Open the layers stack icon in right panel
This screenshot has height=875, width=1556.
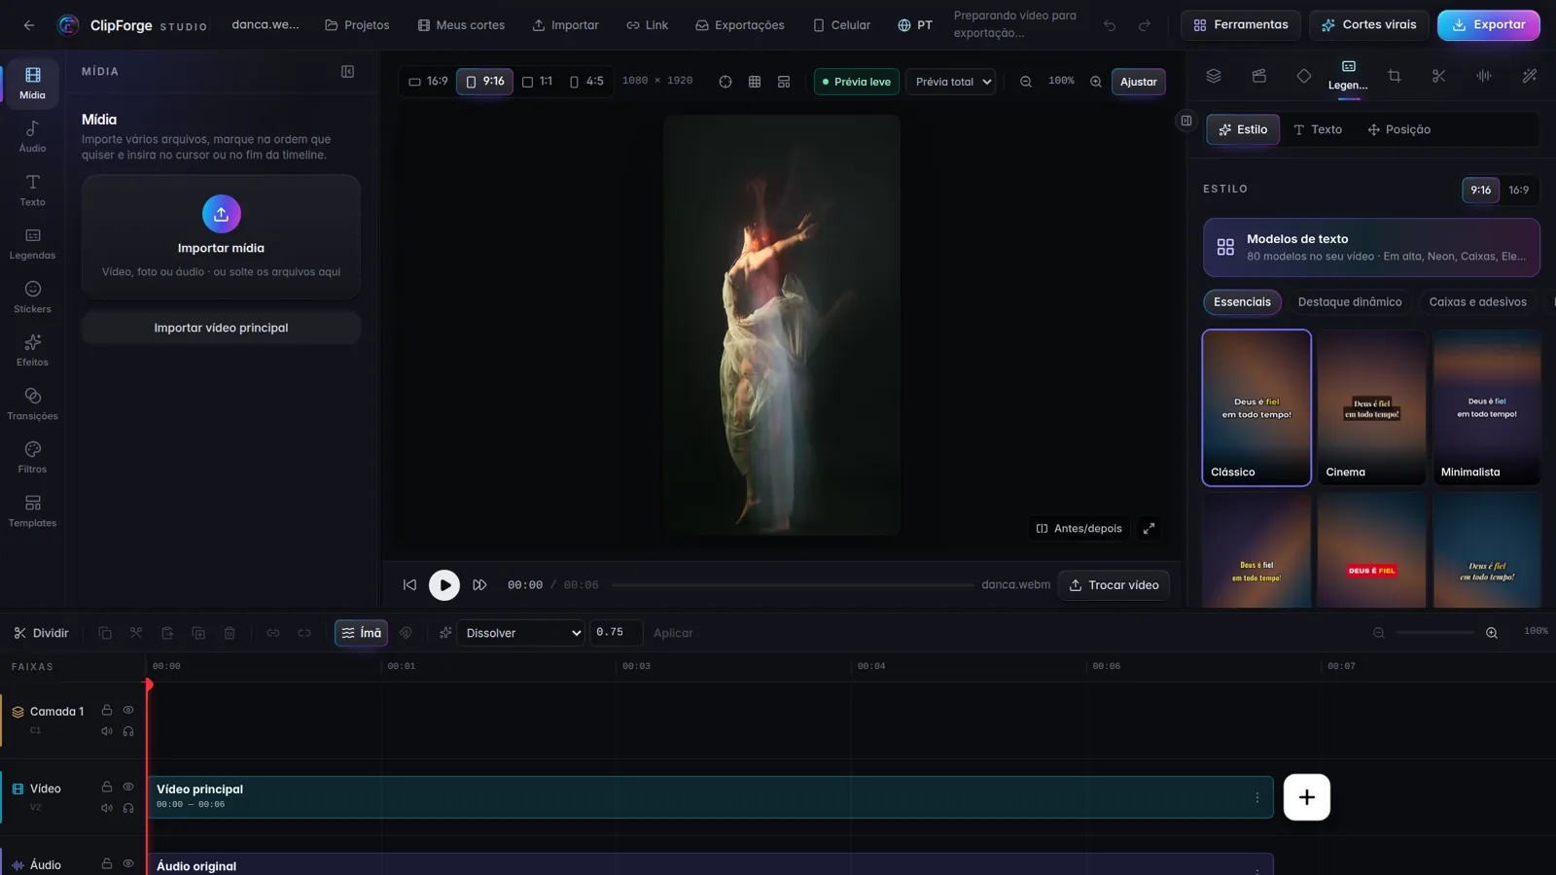click(x=1214, y=76)
